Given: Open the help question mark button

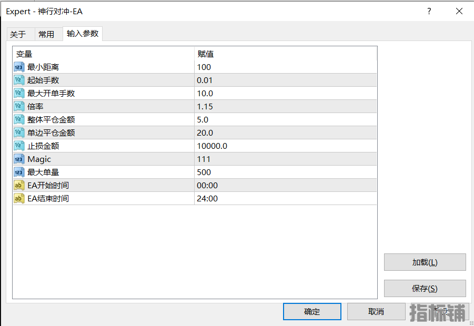Looking at the screenshot, I should (429, 11).
